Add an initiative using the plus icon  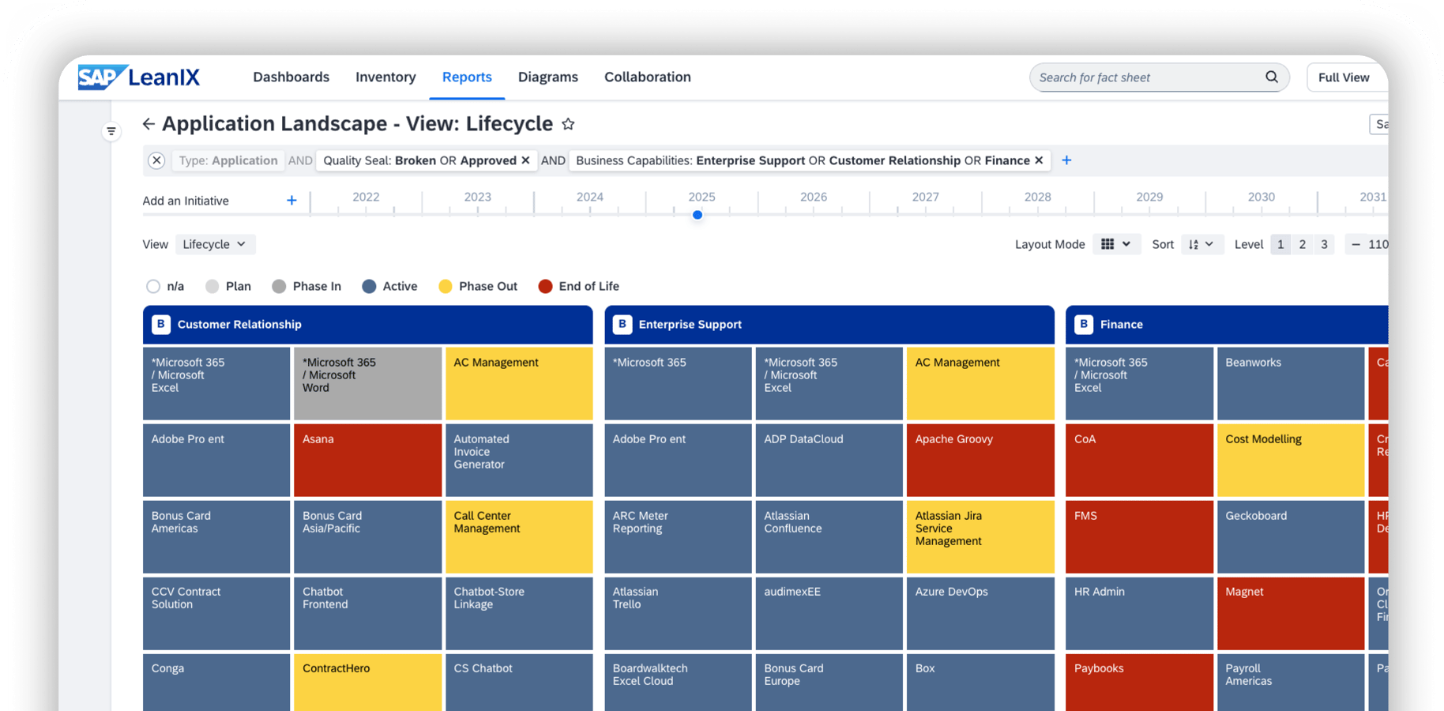[291, 201]
